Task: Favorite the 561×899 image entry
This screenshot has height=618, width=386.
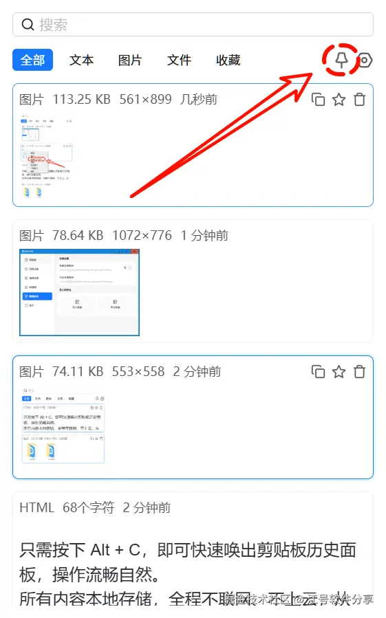Action: (339, 99)
